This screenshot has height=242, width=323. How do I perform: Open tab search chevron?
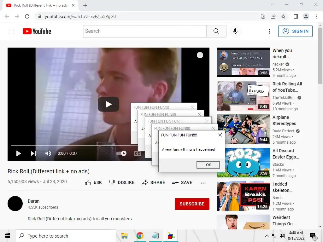pyautogui.click(x=272, y=4)
